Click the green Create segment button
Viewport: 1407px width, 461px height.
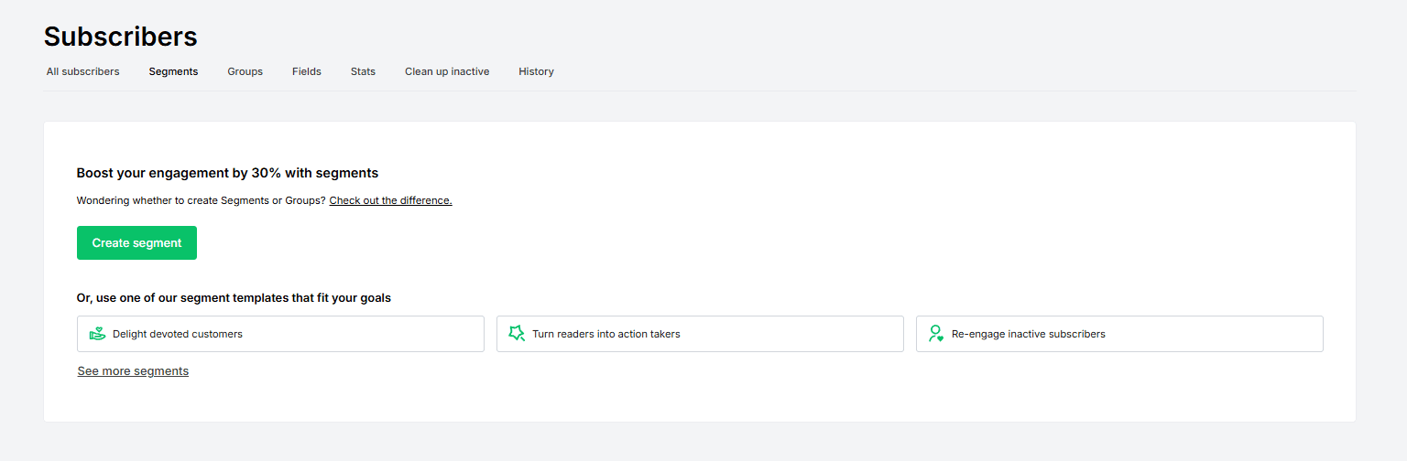(136, 243)
